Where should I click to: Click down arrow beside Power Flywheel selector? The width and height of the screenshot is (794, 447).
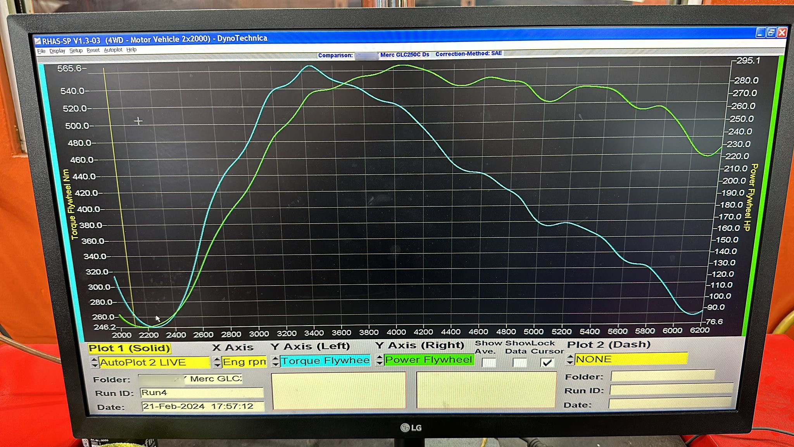(380, 363)
